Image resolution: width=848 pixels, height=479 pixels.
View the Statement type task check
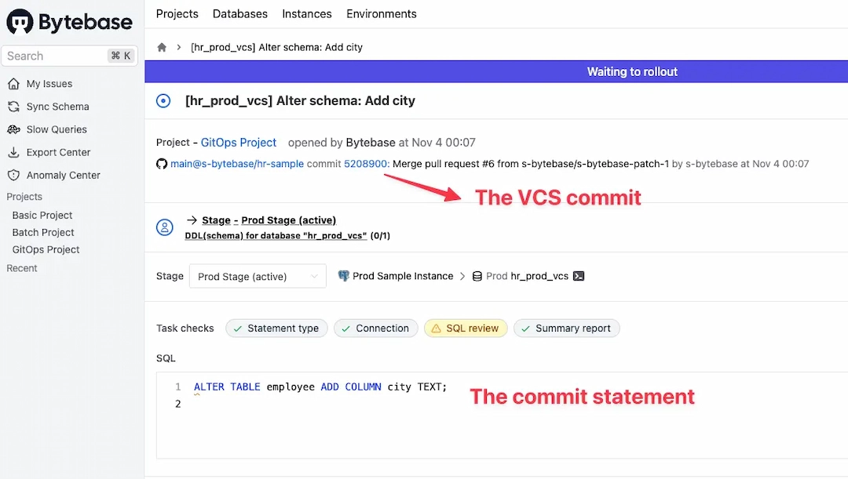(x=276, y=328)
